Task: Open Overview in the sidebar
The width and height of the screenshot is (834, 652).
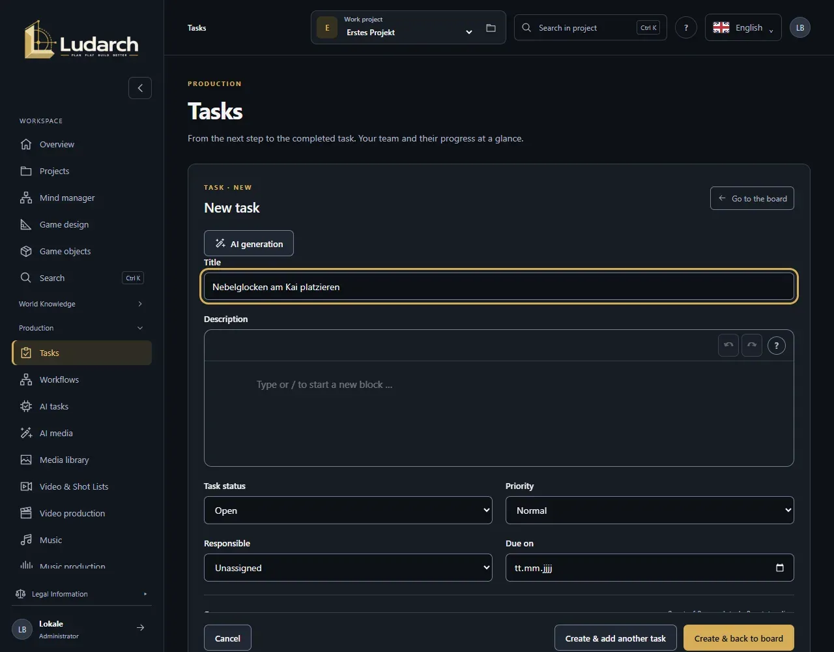Action: pyautogui.click(x=82, y=144)
